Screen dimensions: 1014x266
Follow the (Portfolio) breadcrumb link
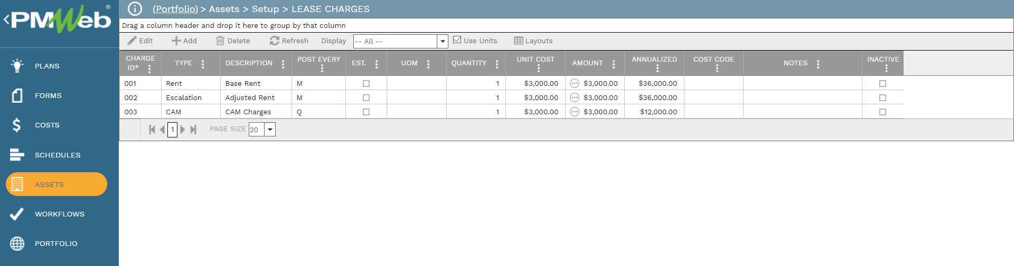(x=175, y=9)
